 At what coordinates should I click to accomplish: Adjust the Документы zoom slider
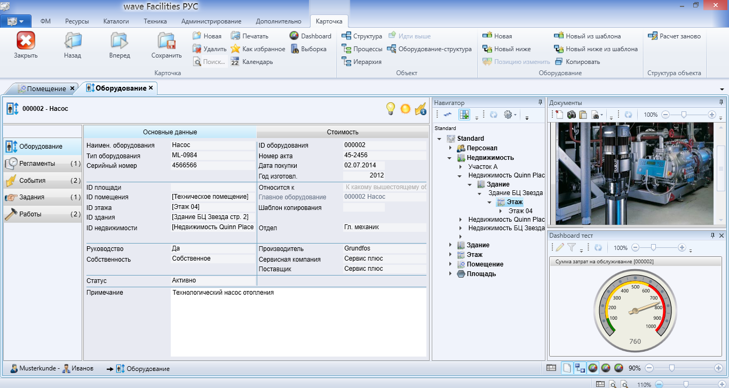coord(684,115)
